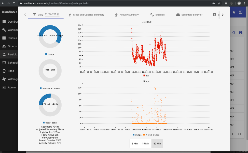Viewport: 248px width, 153px height.
Task: Click the Wear Time legend swatch
Action: click(44, 123)
